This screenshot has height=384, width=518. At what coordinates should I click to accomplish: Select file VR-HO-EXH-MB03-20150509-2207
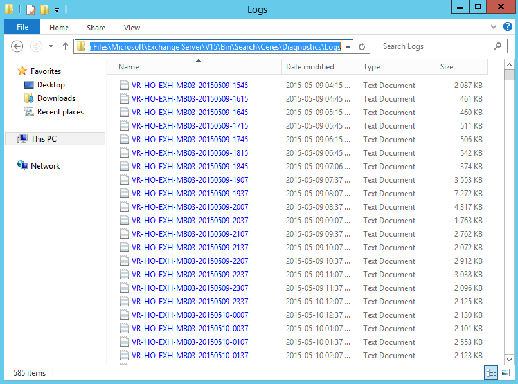point(190,261)
